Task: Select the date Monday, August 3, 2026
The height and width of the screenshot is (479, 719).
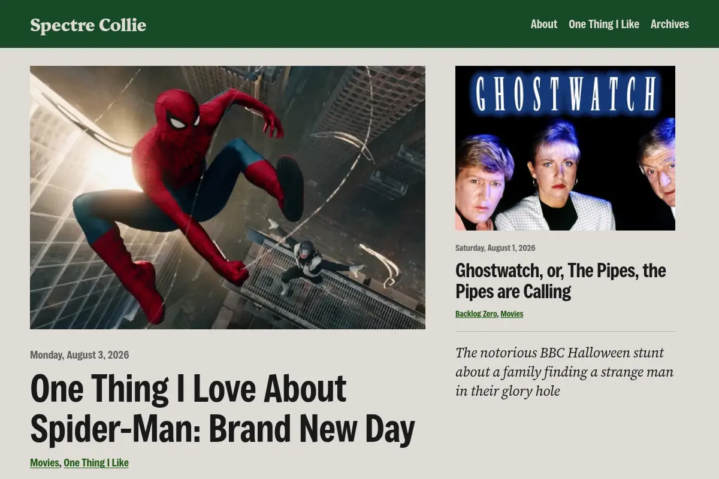Action: [x=79, y=355]
